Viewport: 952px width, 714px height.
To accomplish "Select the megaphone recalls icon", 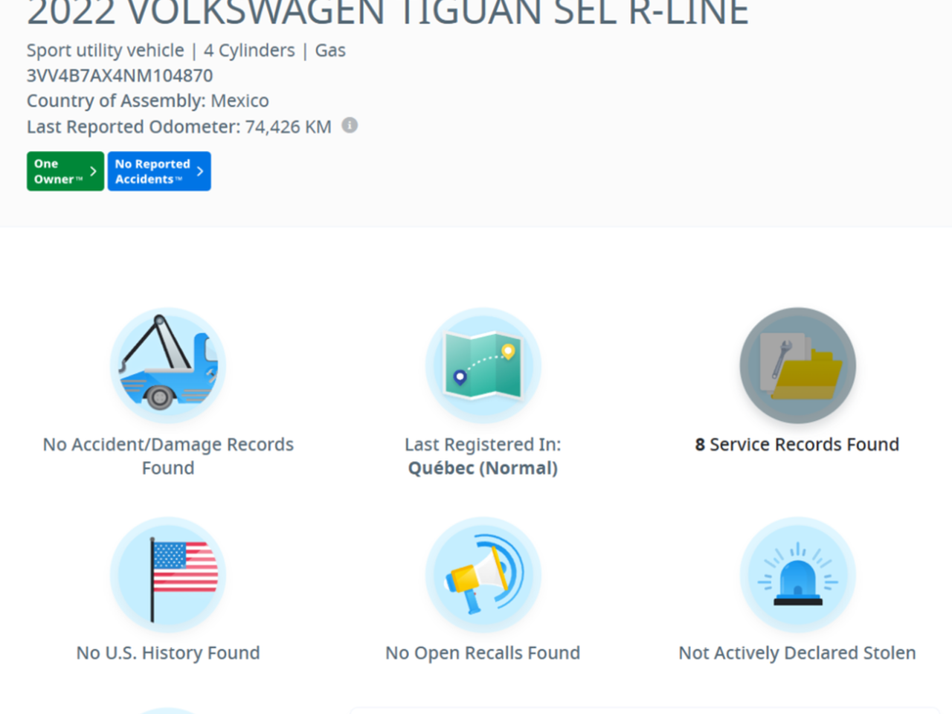I will coord(483,576).
